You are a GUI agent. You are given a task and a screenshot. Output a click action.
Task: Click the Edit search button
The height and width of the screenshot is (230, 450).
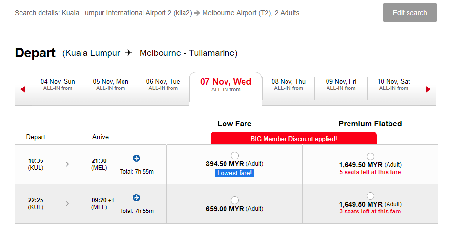(x=409, y=13)
